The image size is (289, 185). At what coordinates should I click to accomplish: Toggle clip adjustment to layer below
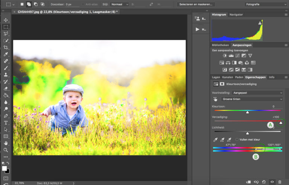[x=248, y=182]
